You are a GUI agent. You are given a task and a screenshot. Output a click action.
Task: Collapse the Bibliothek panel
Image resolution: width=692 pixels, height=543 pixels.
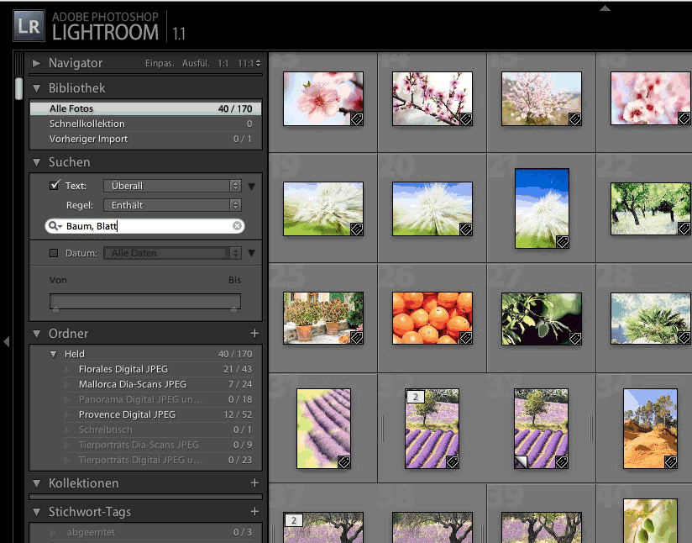[37, 88]
